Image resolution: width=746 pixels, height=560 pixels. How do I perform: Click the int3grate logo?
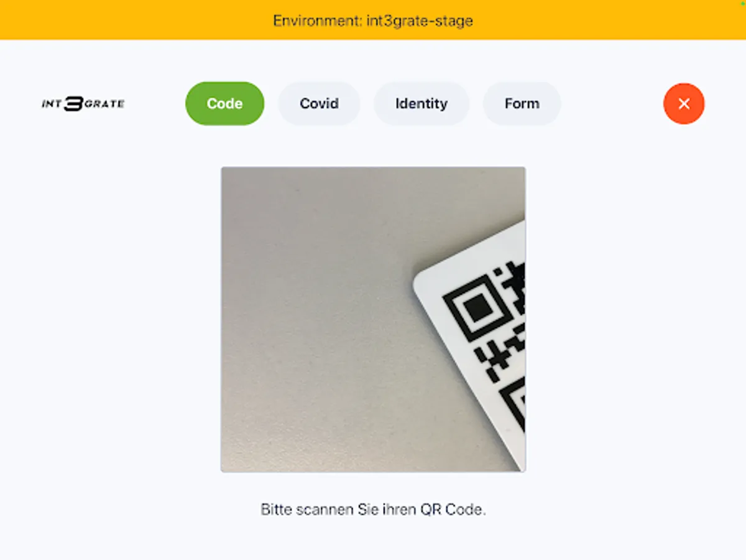[x=83, y=104]
